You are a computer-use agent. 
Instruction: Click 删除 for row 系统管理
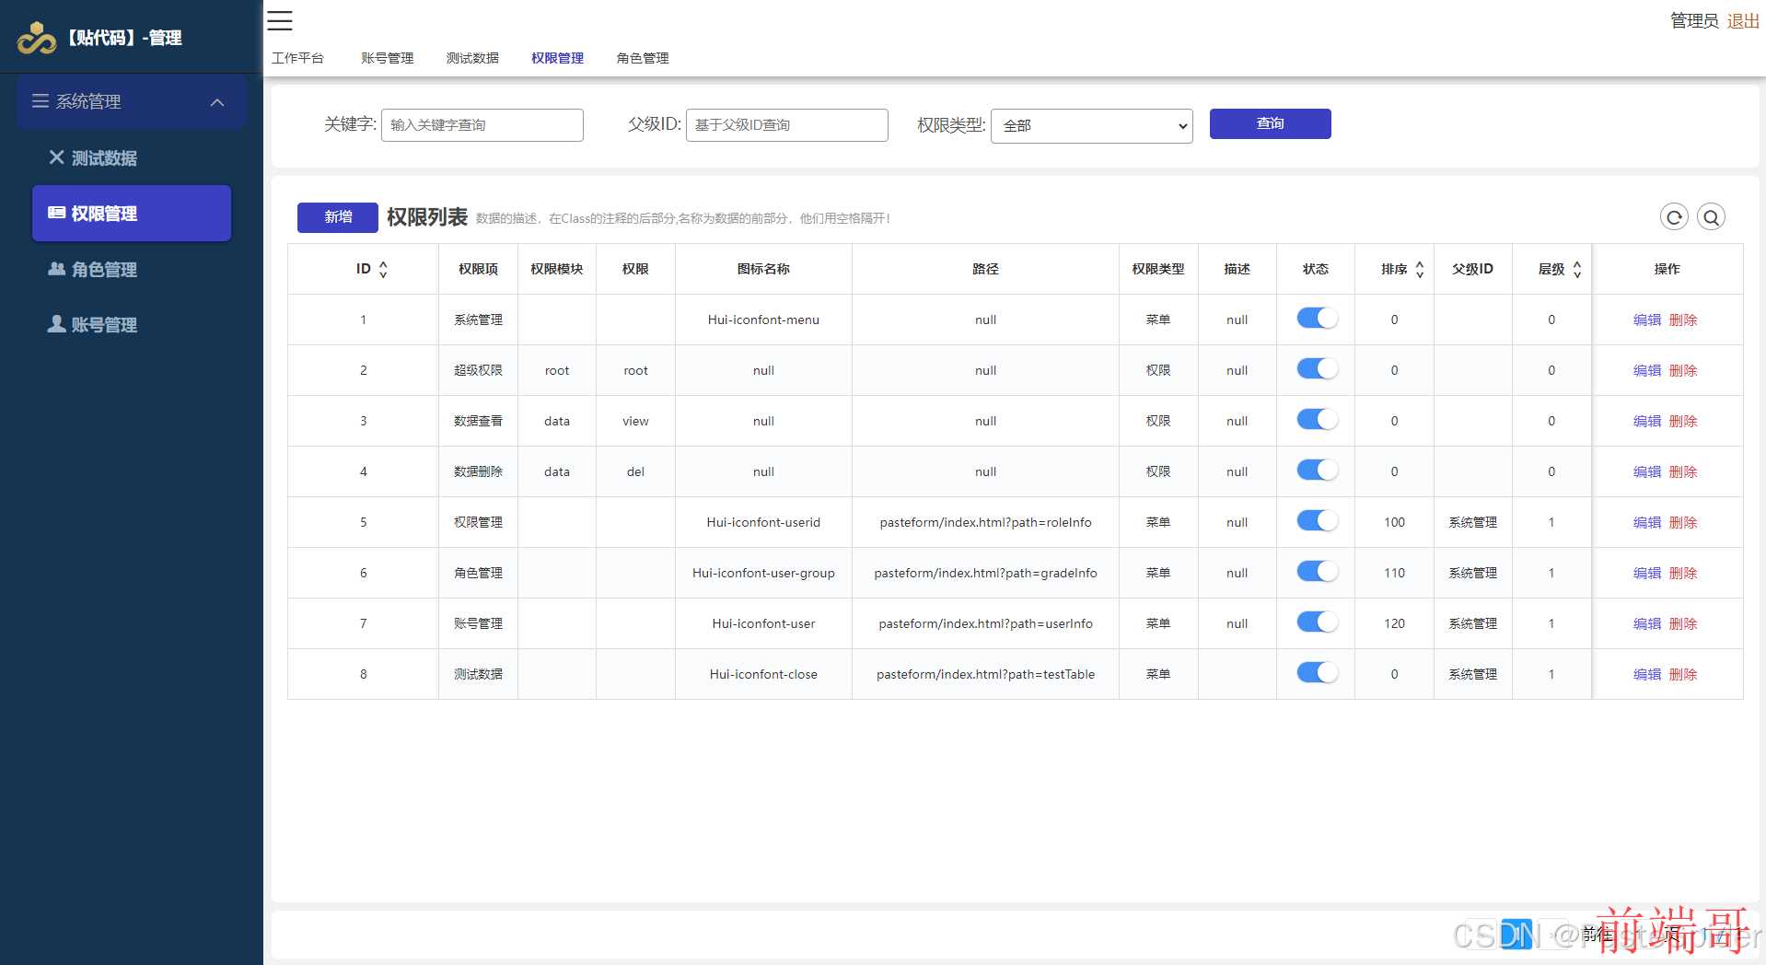pyautogui.click(x=1683, y=320)
